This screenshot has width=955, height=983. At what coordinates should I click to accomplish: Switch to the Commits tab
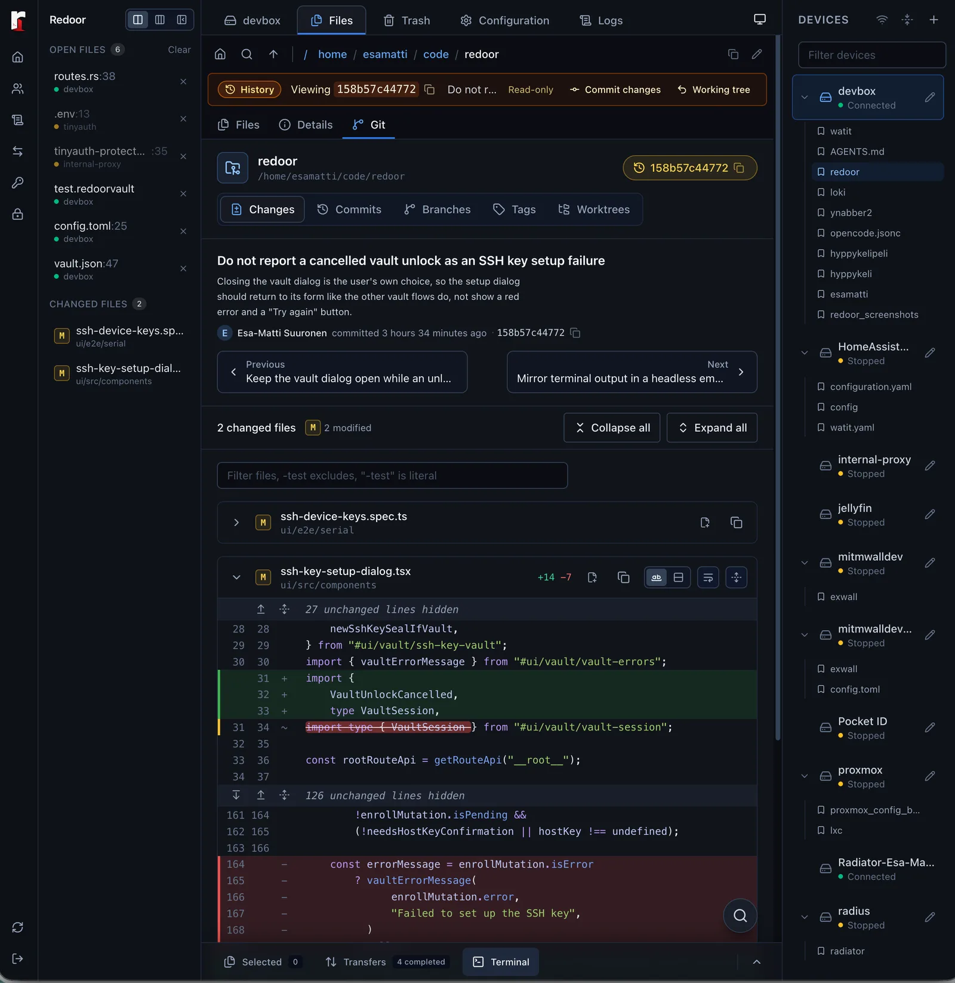pos(349,210)
